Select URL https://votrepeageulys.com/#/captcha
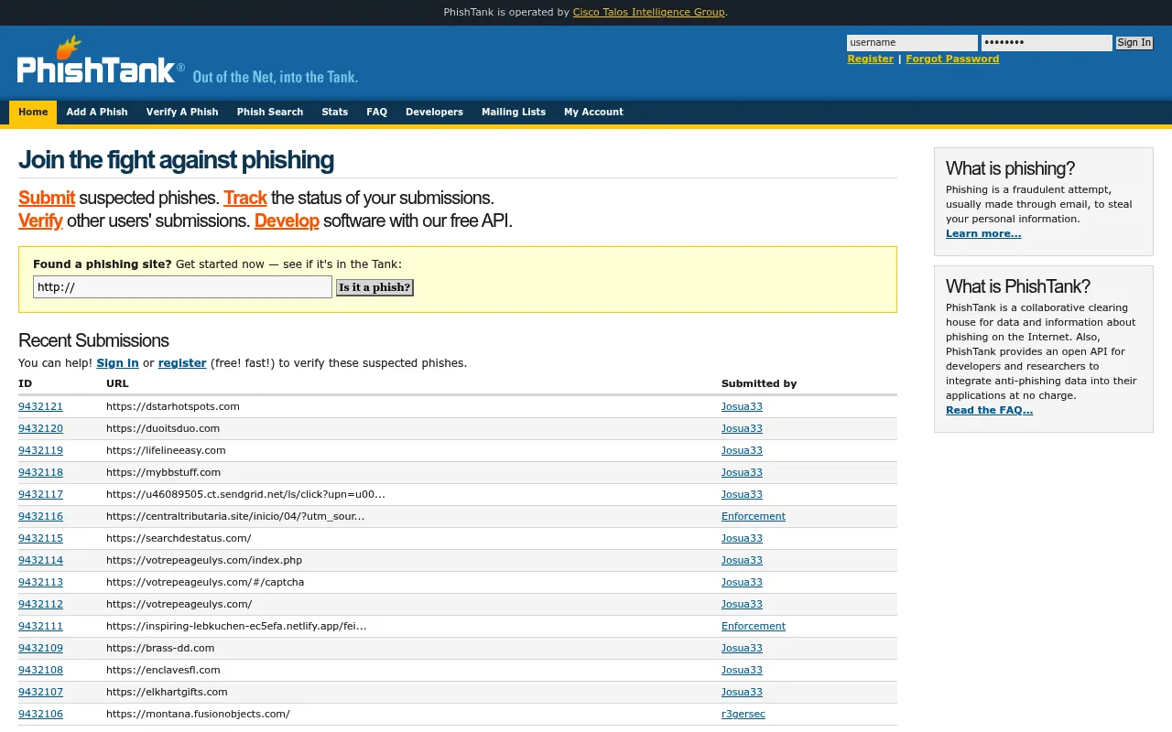The image size is (1172, 732). 205,582
